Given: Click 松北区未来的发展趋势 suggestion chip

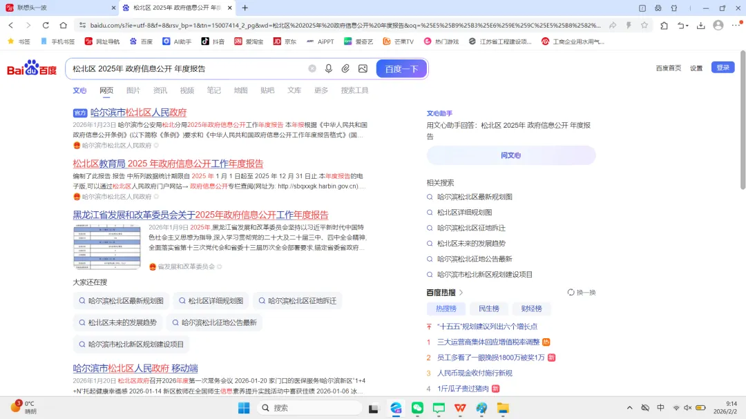Looking at the screenshot, I should [117, 322].
